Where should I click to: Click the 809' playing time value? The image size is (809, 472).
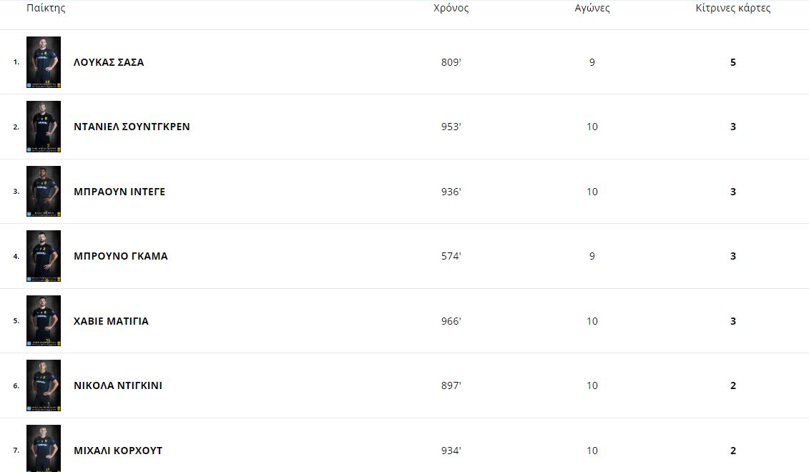451,62
